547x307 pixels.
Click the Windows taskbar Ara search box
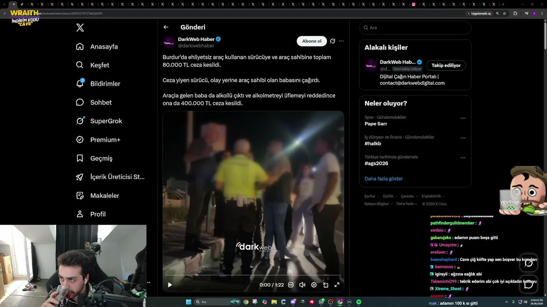click(217, 302)
